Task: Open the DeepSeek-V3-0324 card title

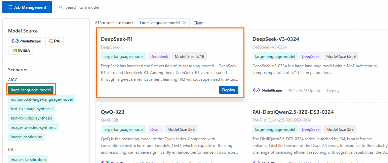Action: (276, 39)
